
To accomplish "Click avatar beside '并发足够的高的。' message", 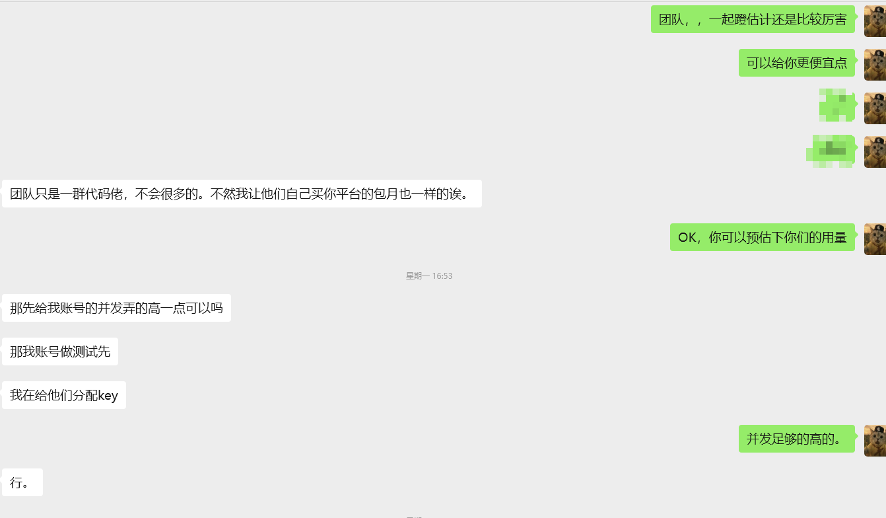I will [x=875, y=440].
